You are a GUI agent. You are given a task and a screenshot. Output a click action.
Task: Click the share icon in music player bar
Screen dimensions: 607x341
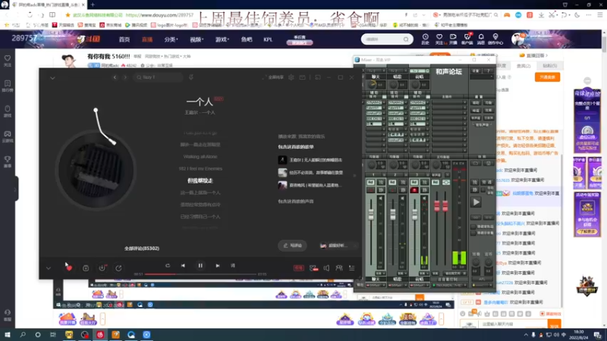pyautogui.click(x=118, y=268)
